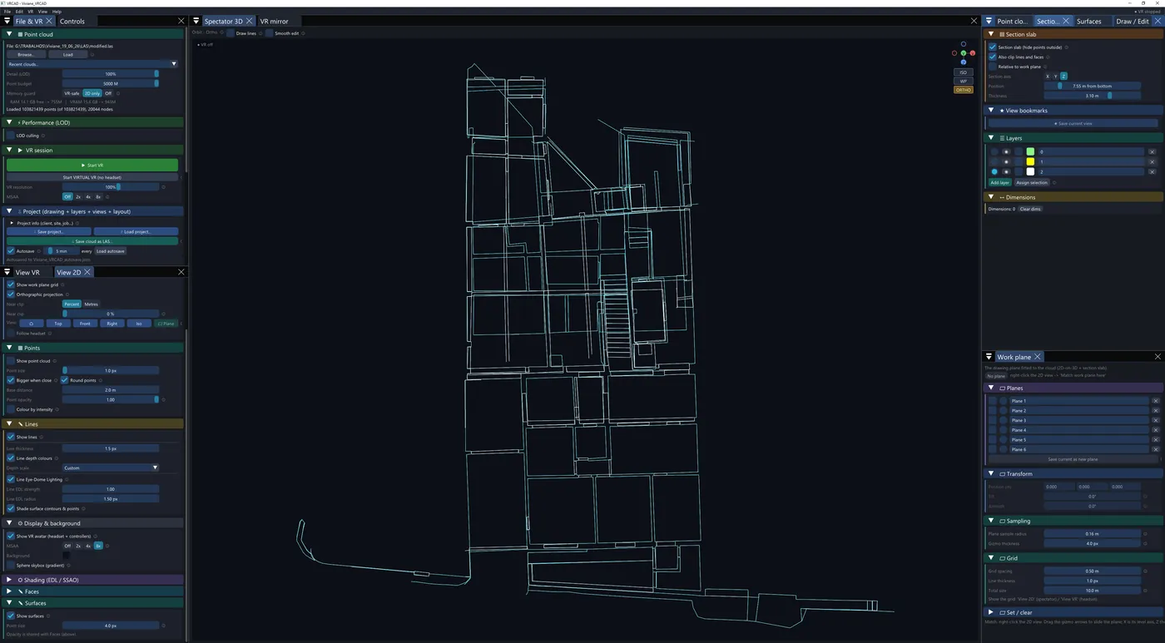Click the solid blue axis gizmo dot
This screenshot has height=643, width=1165.
(x=964, y=62)
